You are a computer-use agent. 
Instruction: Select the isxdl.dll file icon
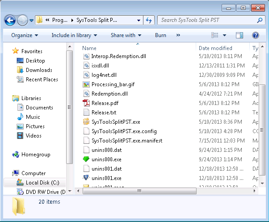pos(86,66)
